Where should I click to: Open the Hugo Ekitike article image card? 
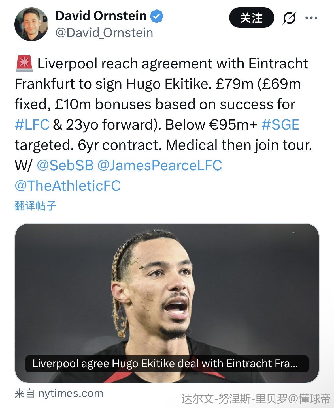click(x=167, y=303)
